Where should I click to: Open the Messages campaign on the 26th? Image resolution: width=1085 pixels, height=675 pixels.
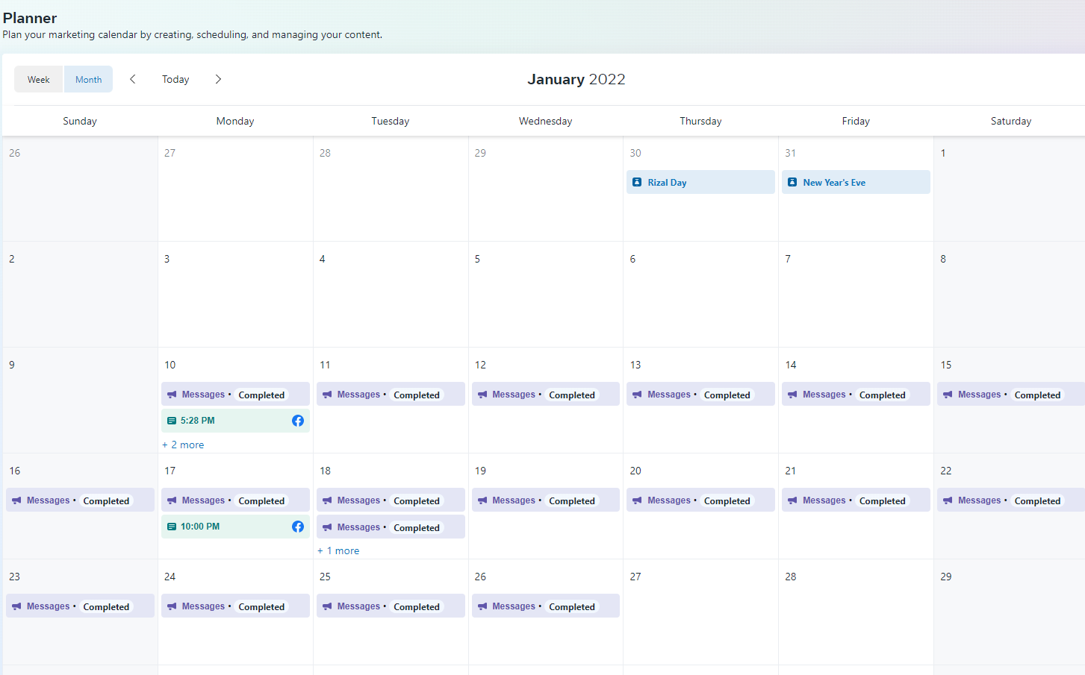[x=546, y=606]
